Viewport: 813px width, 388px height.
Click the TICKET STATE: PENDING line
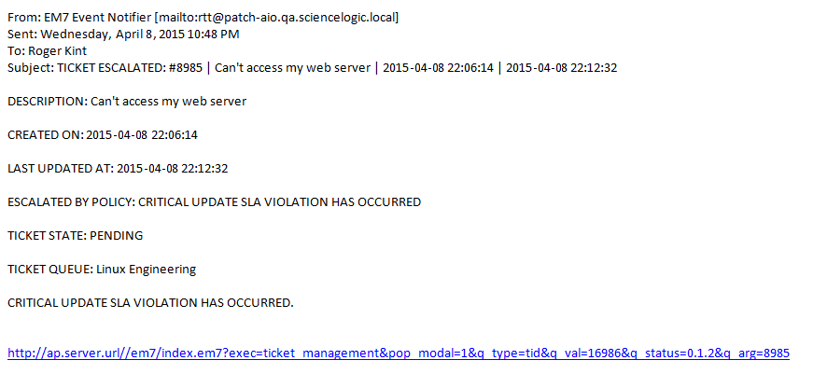click(x=75, y=236)
